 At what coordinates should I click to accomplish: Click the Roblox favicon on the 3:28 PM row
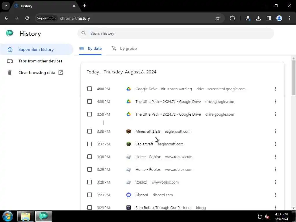click(129, 182)
